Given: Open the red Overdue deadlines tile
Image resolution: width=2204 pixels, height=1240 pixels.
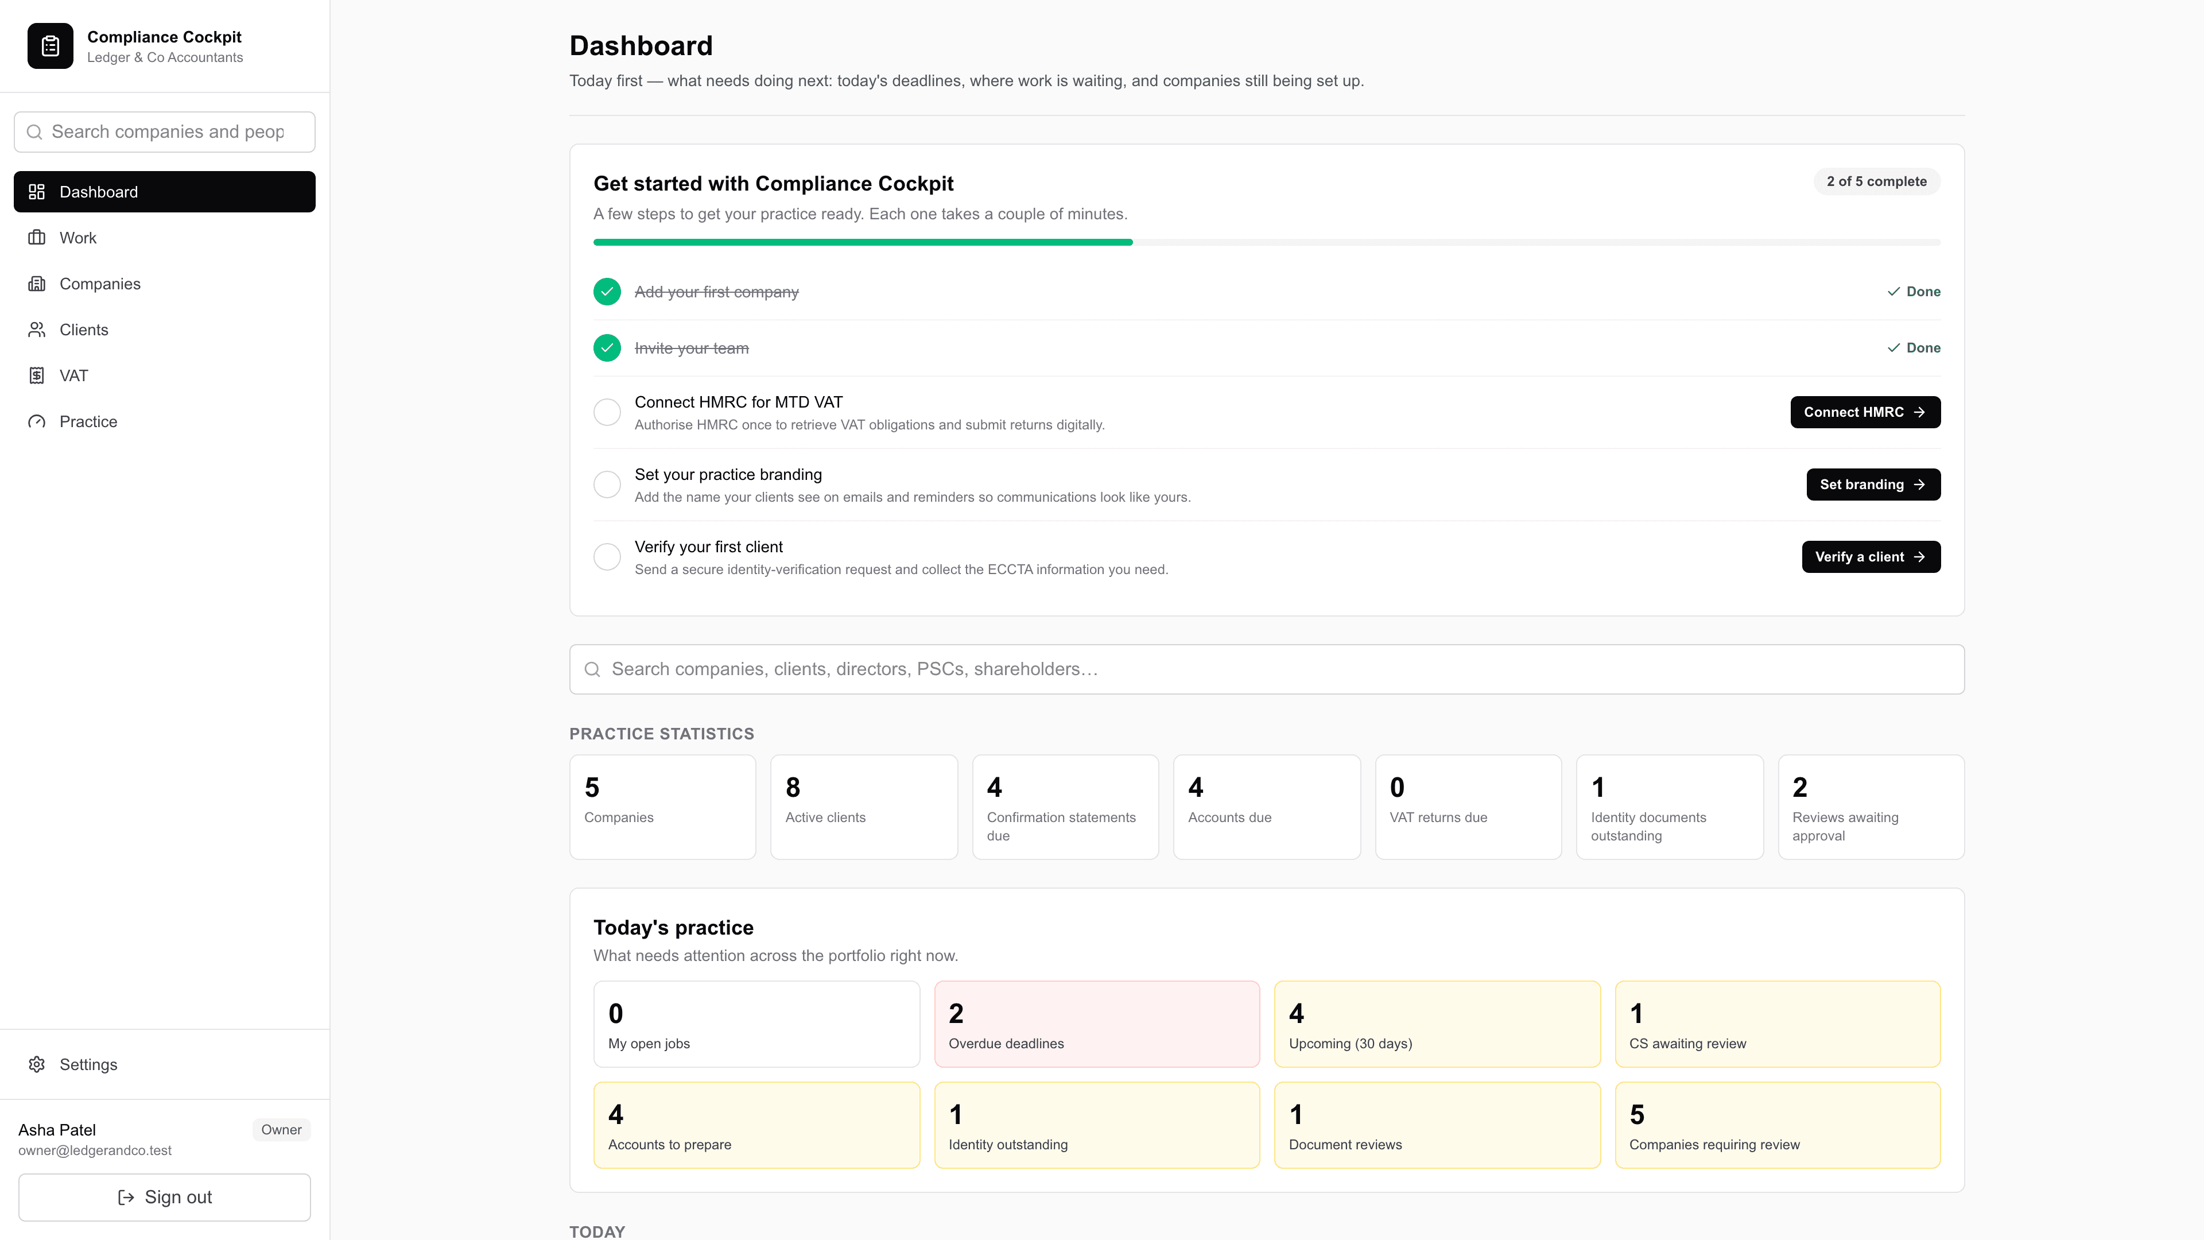Looking at the screenshot, I should 1098,1024.
